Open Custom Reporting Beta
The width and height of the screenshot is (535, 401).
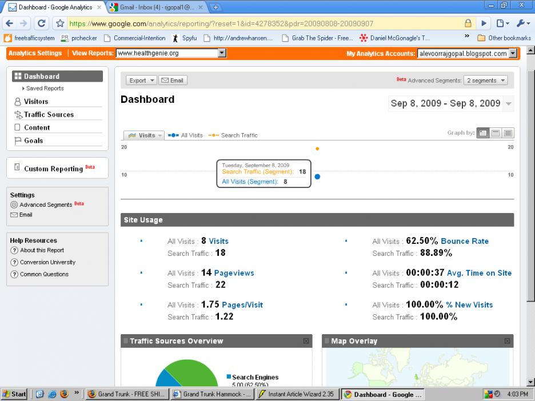(x=55, y=169)
